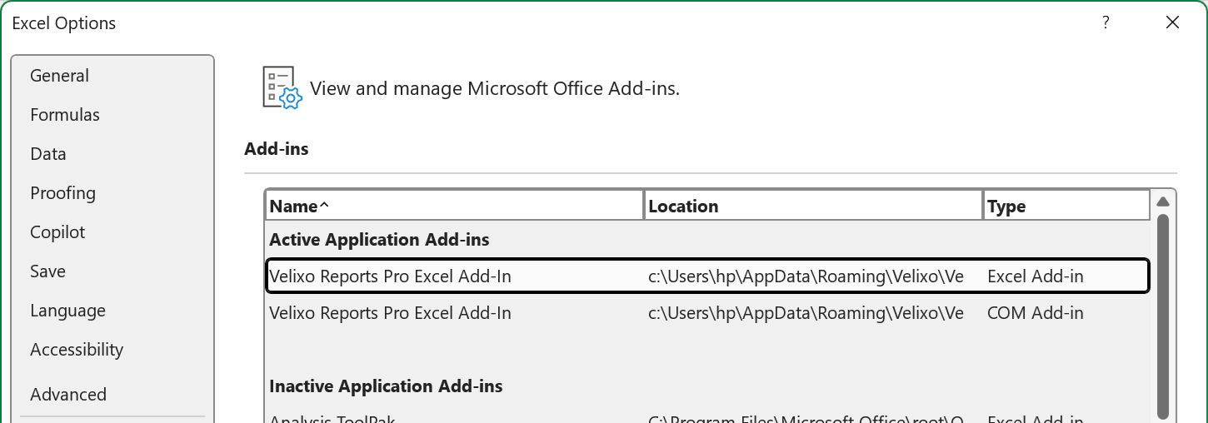Switch to Proofing options

62,193
